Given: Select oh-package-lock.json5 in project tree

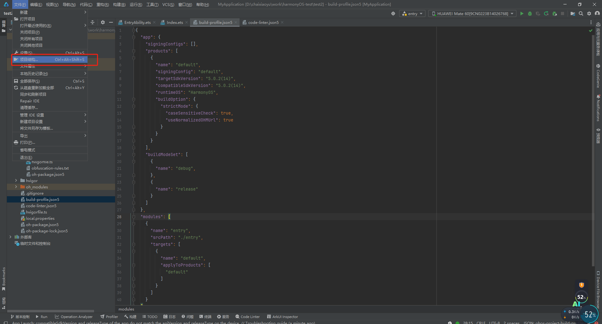Looking at the screenshot, I should click(x=47, y=231).
